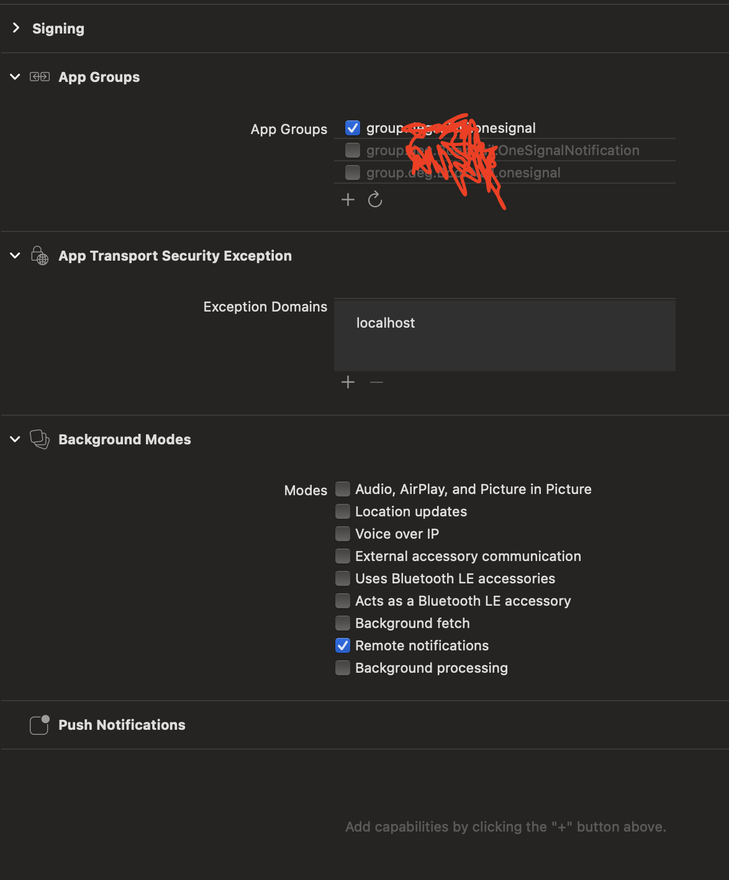Collapse the App Transport Security Exception section
The width and height of the screenshot is (729, 880).
(x=14, y=256)
